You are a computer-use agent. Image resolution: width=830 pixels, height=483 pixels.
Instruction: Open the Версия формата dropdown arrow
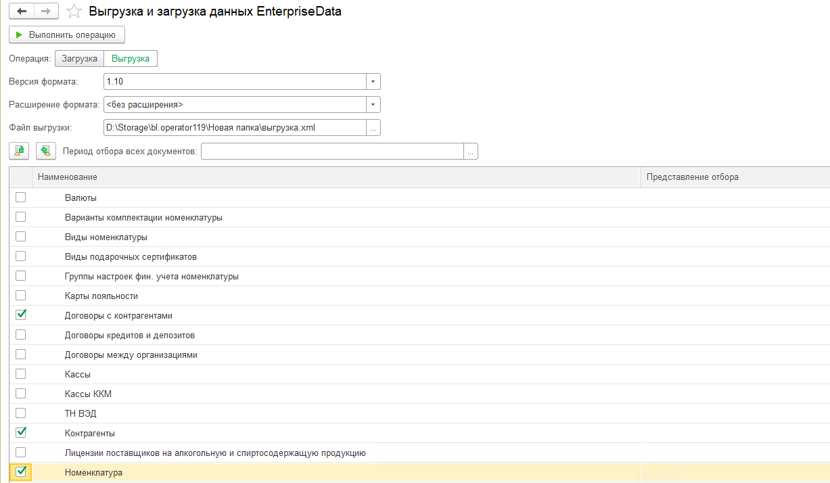point(373,82)
